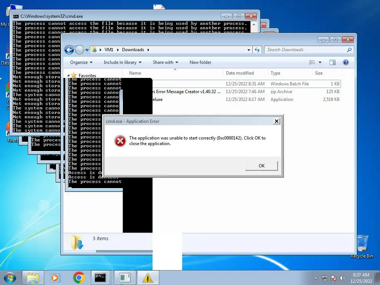Click the cmd.exe window title bar icon
Viewport: 380px width, 285px height.
coord(16,16)
